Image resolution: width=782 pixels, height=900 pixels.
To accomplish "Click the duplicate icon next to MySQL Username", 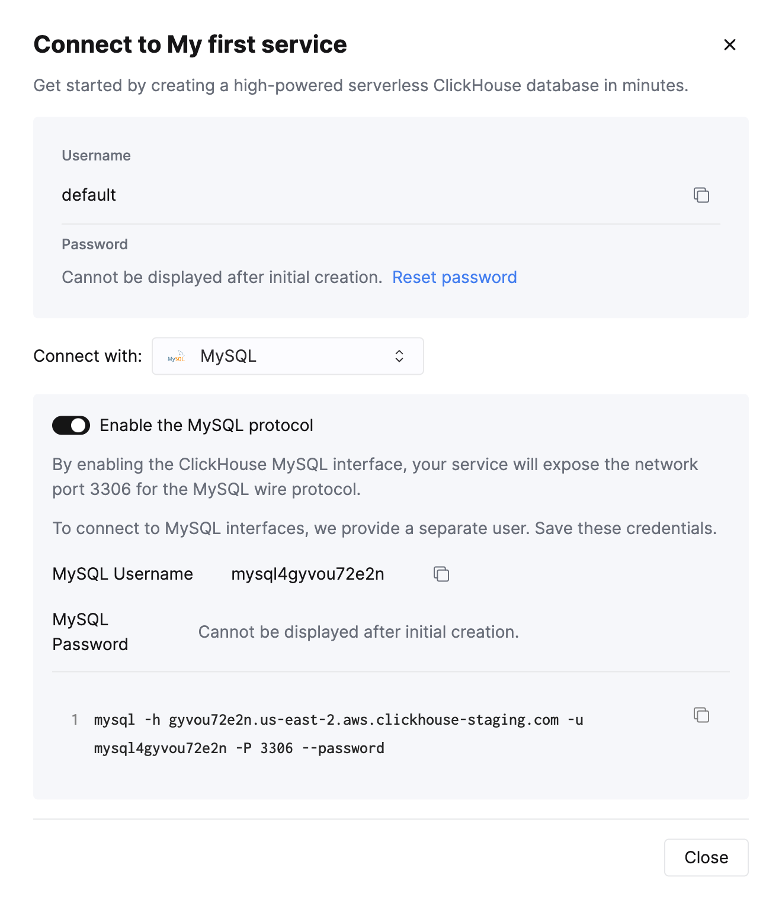I will coord(441,574).
